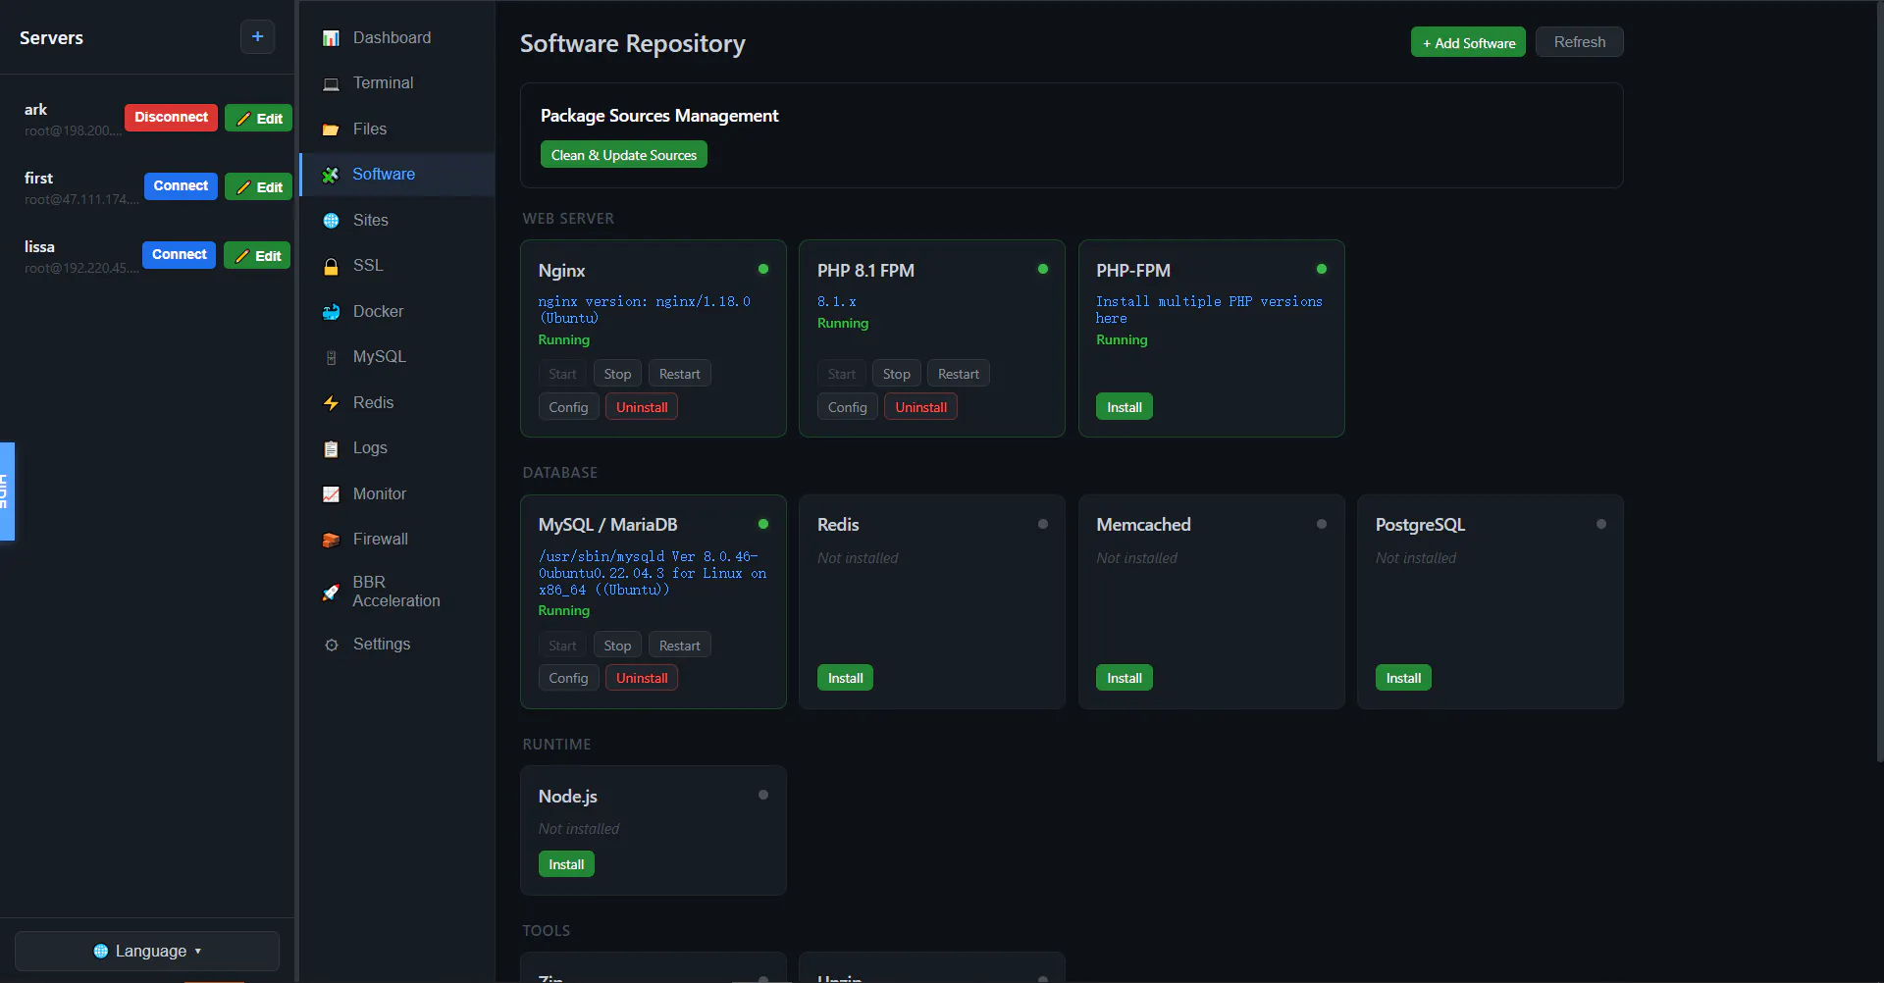Uninstall Nginx
1884x983 pixels.
[x=642, y=407]
